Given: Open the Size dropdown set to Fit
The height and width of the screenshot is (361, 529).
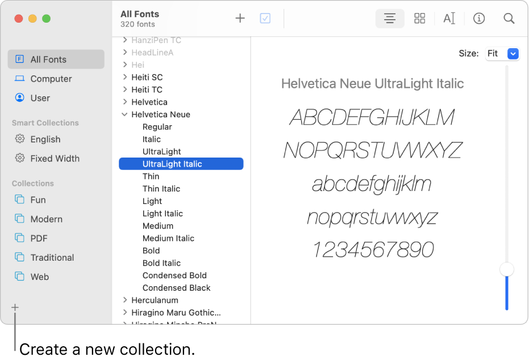Looking at the screenshot, I should click(502, 53).
